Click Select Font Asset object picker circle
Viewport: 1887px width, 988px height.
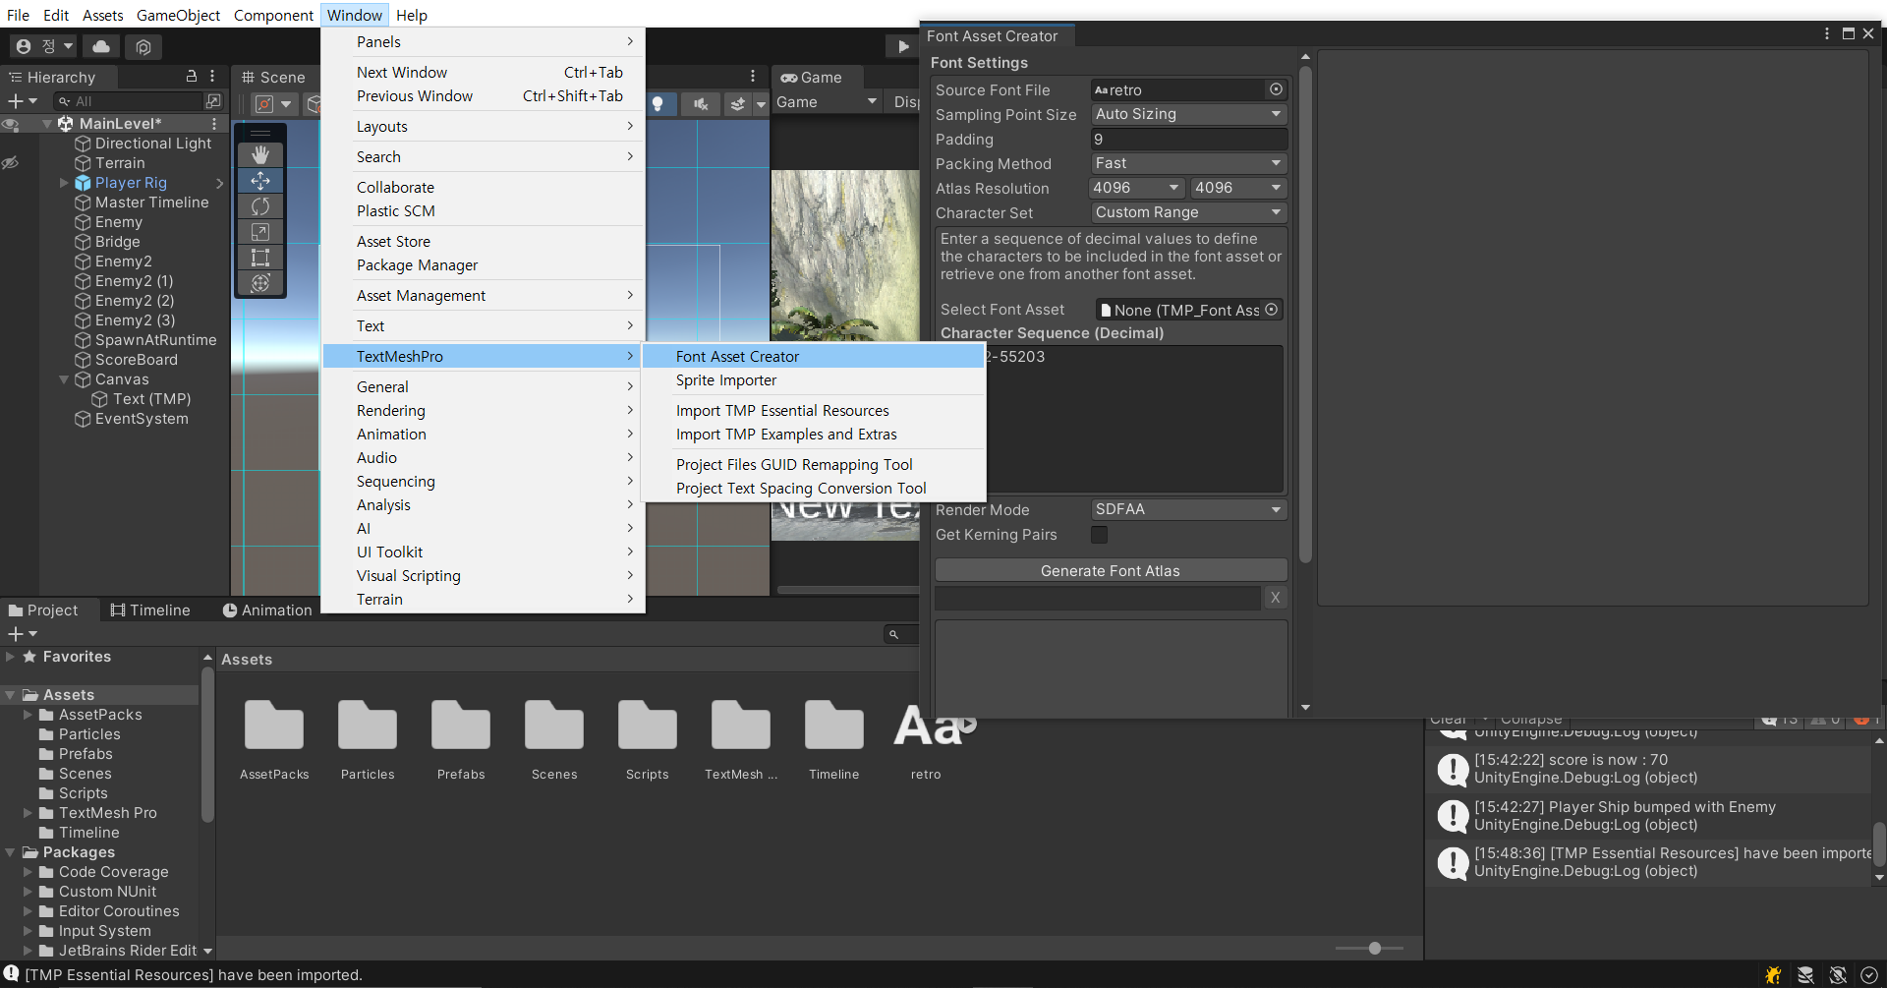tap(1272, 310)
